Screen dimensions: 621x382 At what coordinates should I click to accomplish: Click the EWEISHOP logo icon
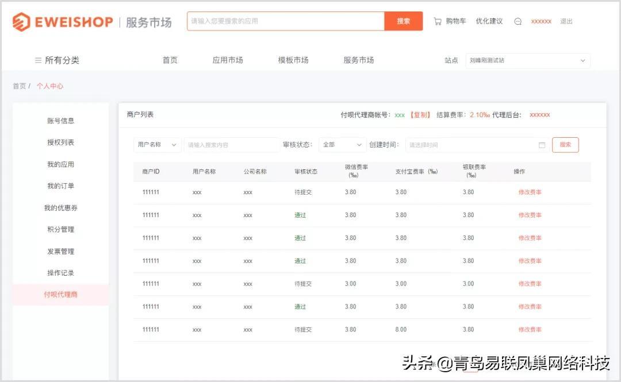click(21, 22)
